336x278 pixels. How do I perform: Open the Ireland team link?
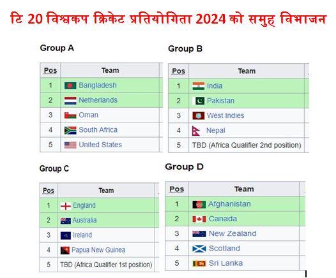point(82,235)
